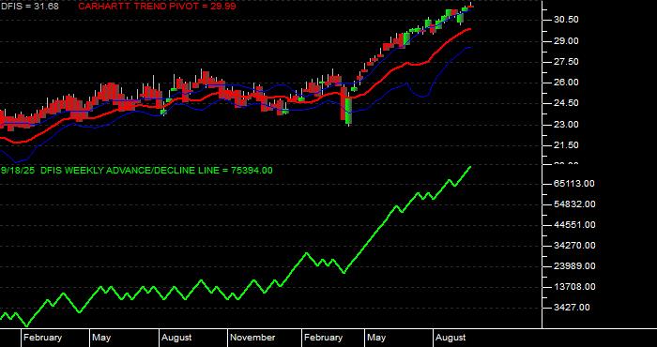Click the latest endpoint of the advance/decline line

click(x=470, y=167)
